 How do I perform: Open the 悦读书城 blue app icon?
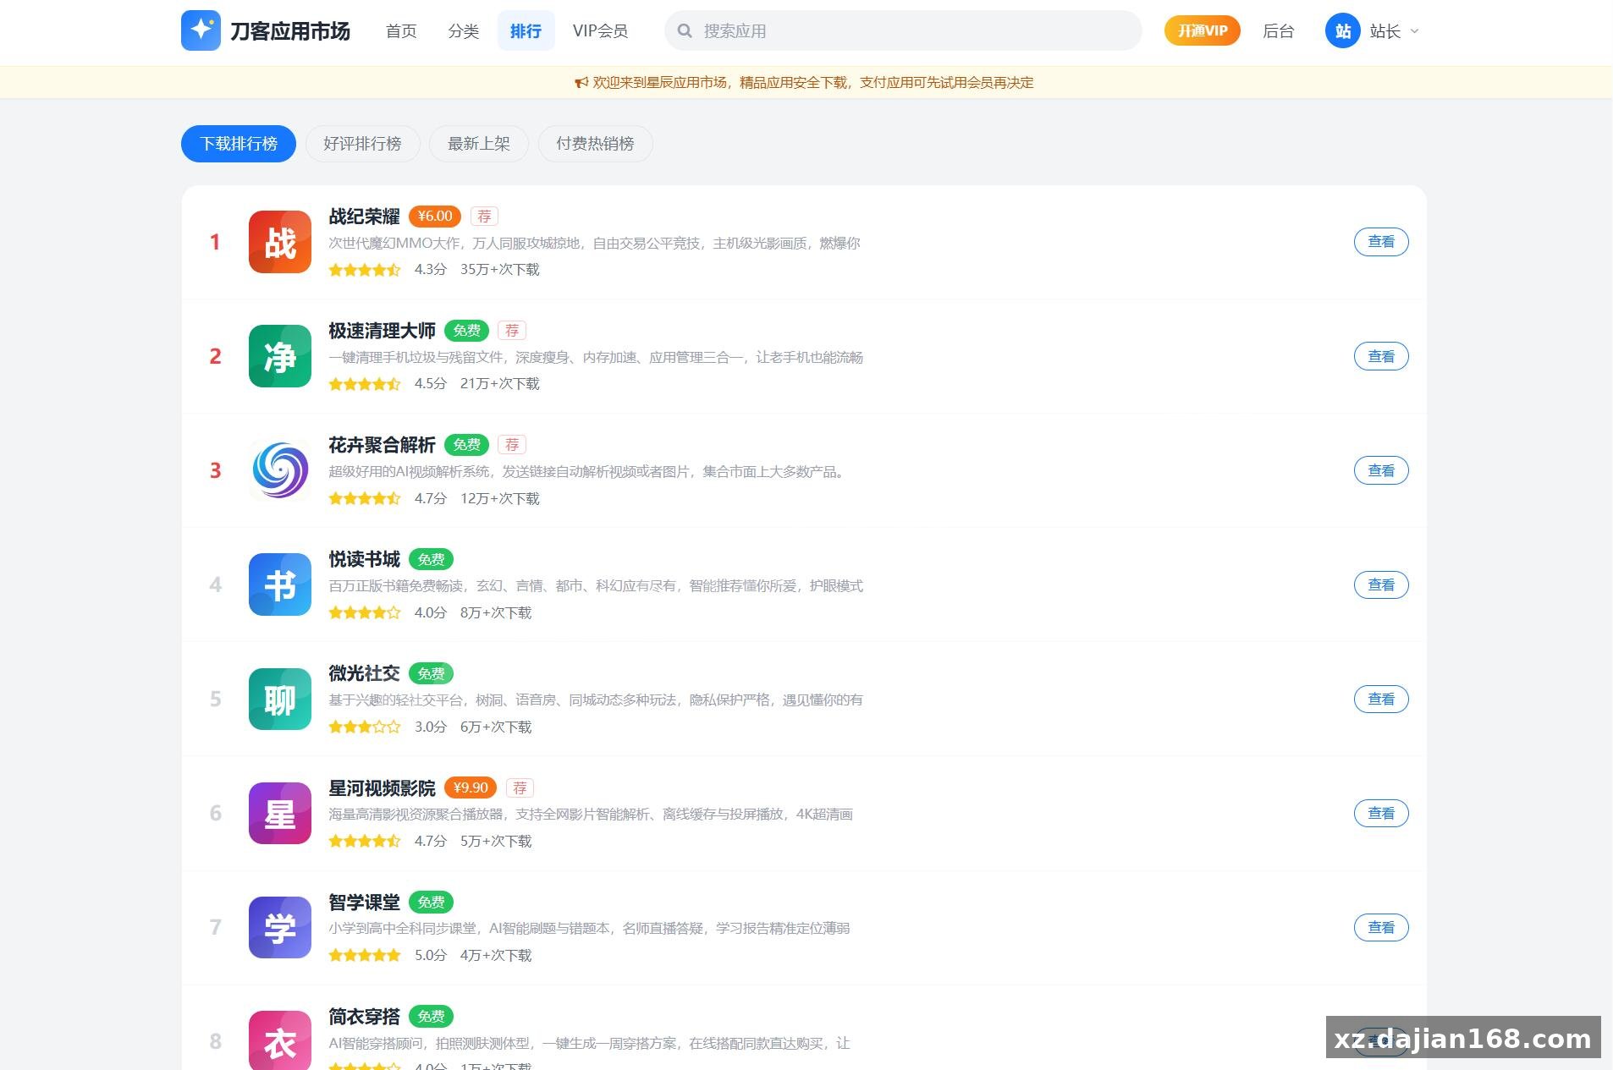tap(280, 584)
